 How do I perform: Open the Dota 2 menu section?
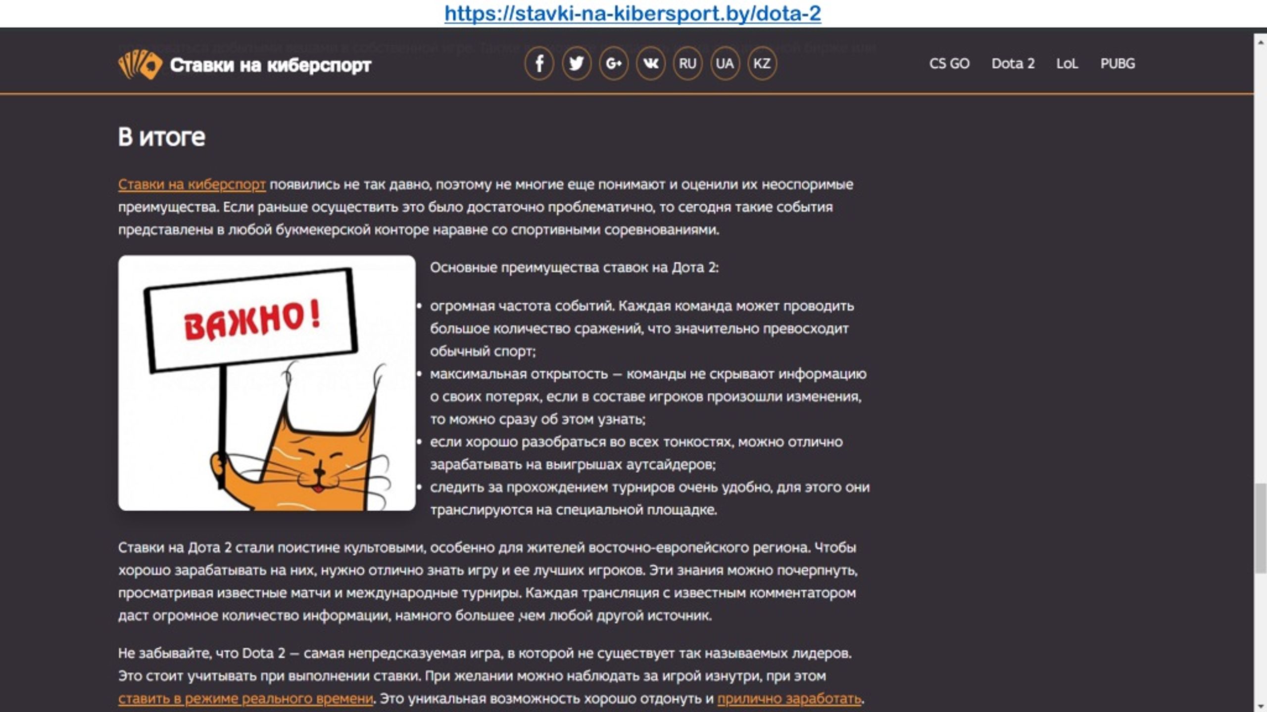[x=1013, y=64]
